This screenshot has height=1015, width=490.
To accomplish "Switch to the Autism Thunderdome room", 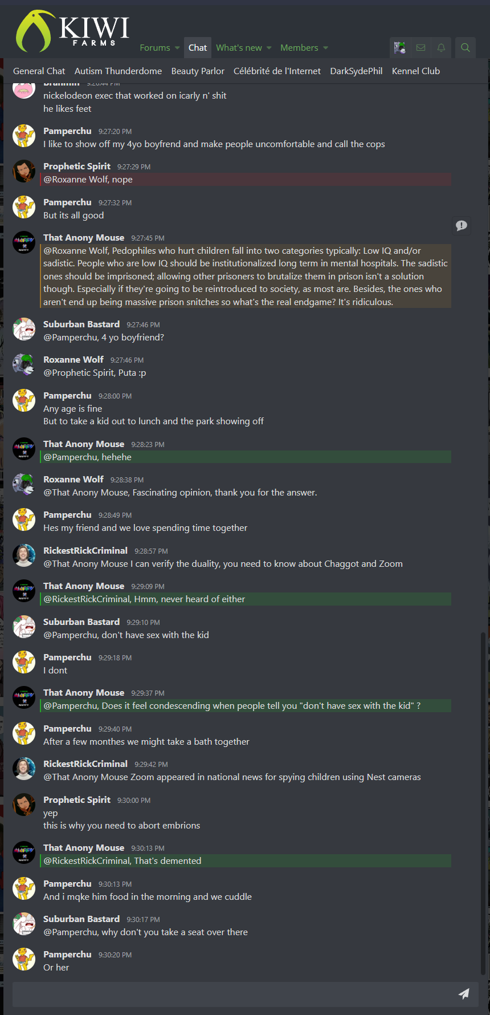I will tap(118, 71).
